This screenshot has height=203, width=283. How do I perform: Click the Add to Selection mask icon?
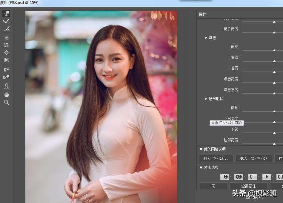coord(239,177)
